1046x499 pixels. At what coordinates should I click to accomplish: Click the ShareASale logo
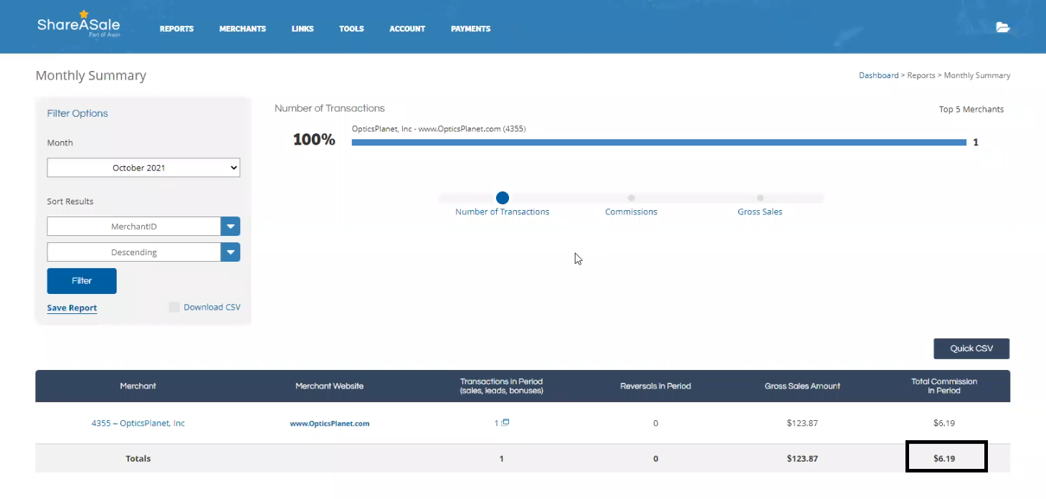pyautogui.click(x=79, y=24)
